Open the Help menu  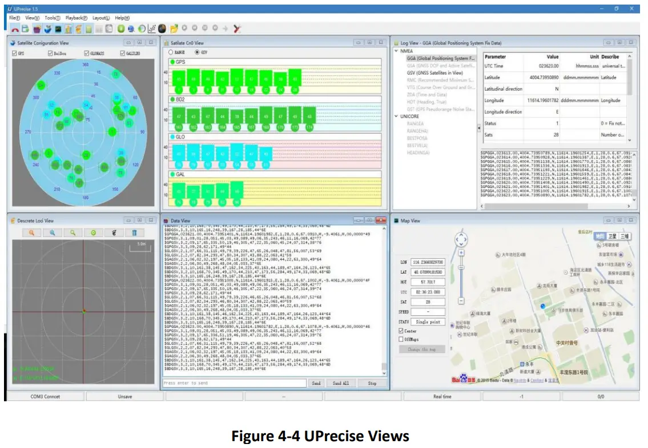(x=122, y=18)
